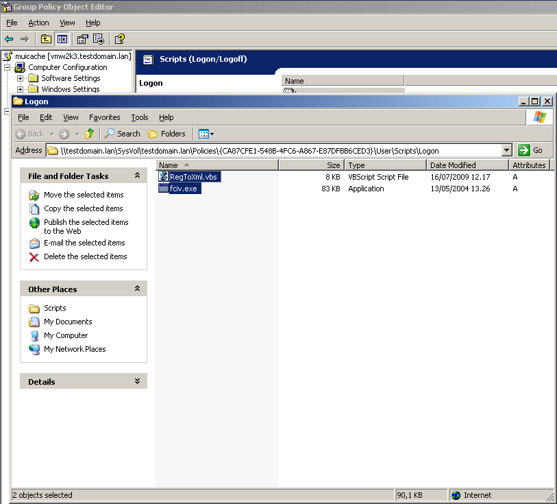This screenshot has height=504, width=557.
Task: Open the Tools menu
Action: point(140,117)
